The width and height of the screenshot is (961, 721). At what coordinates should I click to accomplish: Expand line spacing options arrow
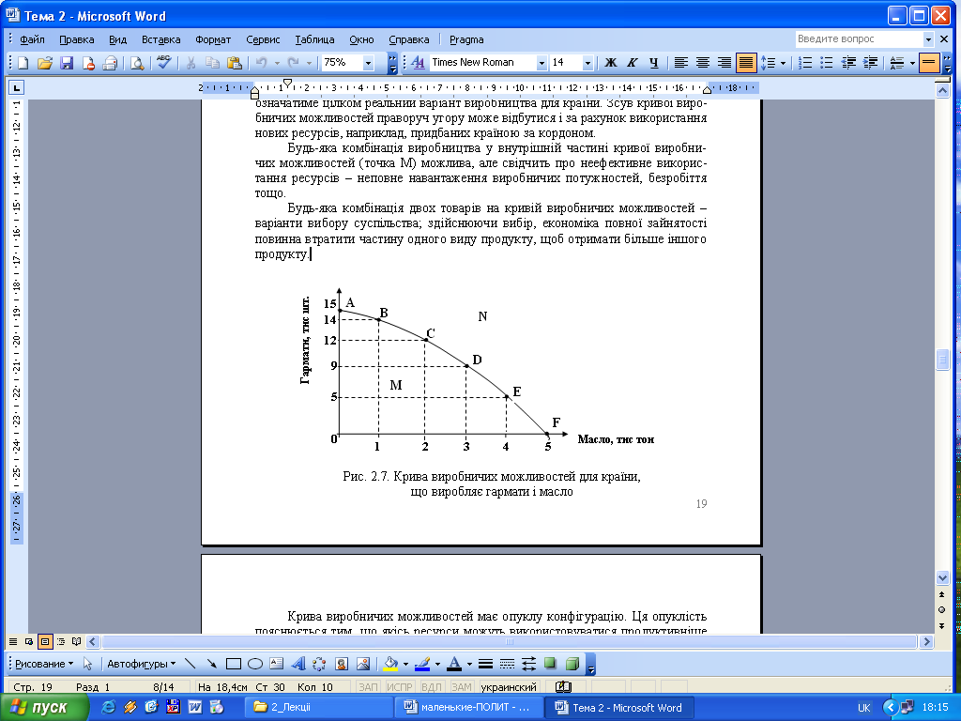pos(783,63)
